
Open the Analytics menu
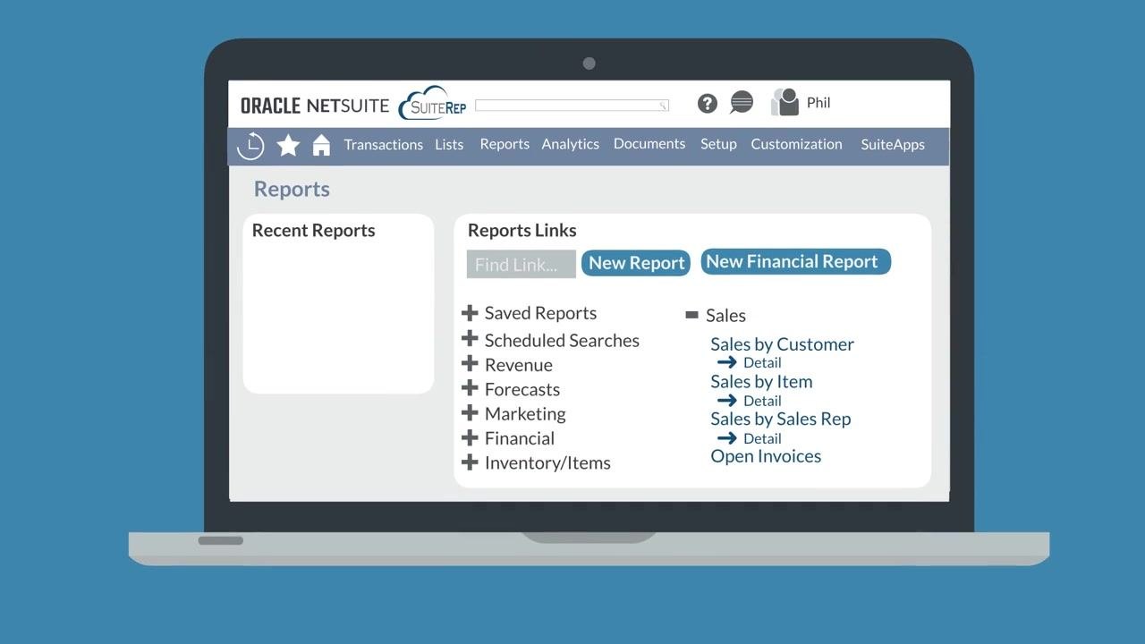[570, 144]
